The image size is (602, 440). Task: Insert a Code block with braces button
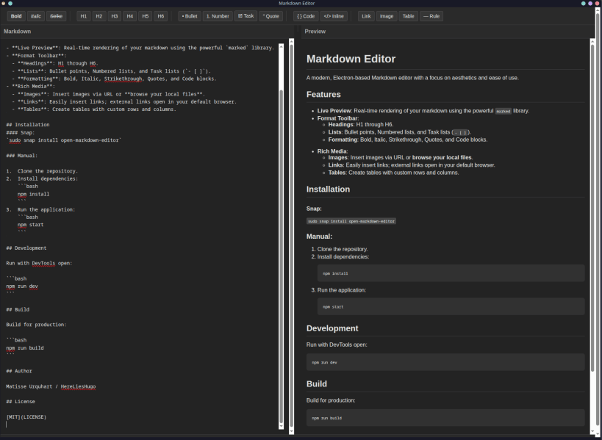[306, 16]
